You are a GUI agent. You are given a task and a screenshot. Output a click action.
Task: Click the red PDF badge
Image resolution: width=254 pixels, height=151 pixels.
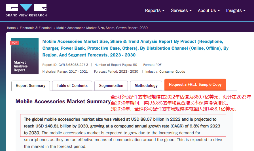[14, 43]
